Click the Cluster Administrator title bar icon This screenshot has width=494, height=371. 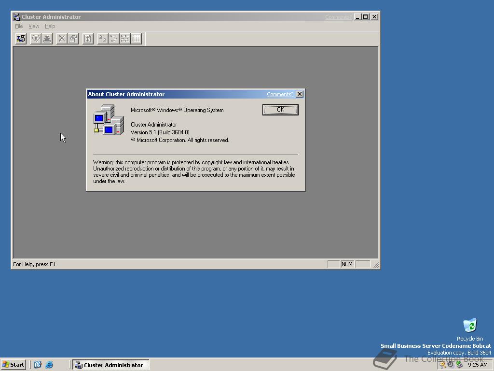(17, 17)
